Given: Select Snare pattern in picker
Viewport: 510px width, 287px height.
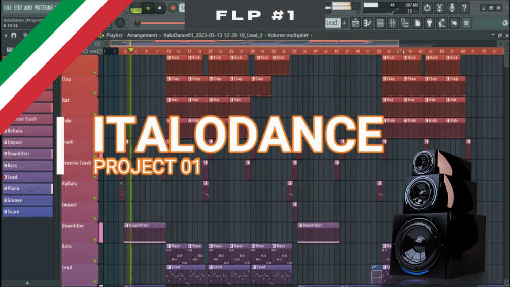Looking at the screenshot, I should pos(27,212).
